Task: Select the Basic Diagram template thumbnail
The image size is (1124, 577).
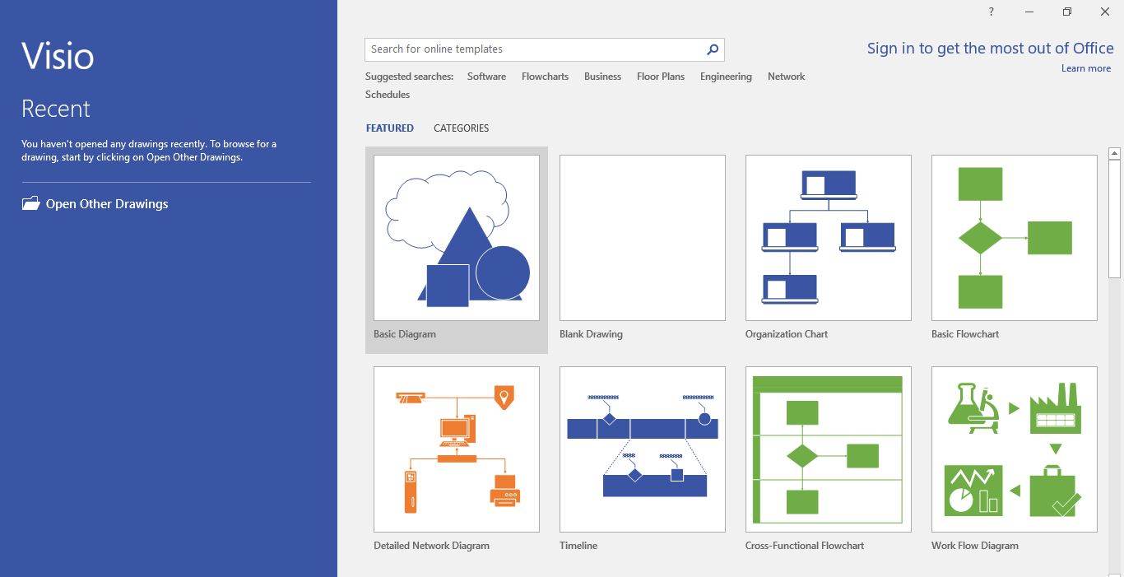Action: (x=456, y=238)
